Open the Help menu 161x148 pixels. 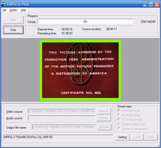pyautogui.click(x=23, y=10)
